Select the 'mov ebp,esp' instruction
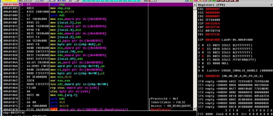 tap(60, 8)
